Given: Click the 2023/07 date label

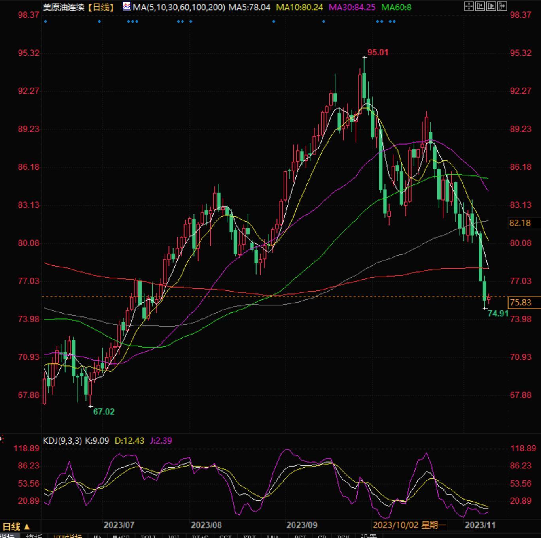Looking at the screenshot, I should tap(119, 525).
